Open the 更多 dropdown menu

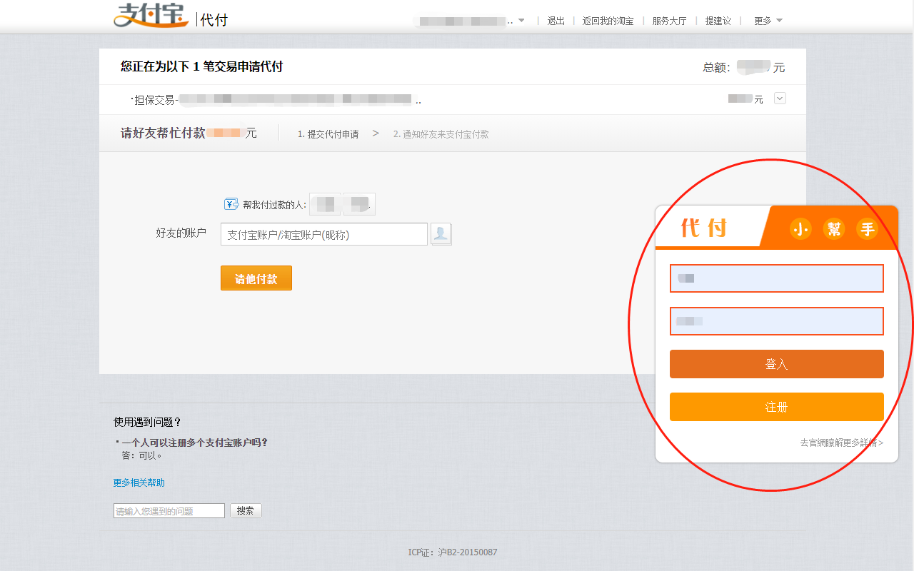coord(768,21)
